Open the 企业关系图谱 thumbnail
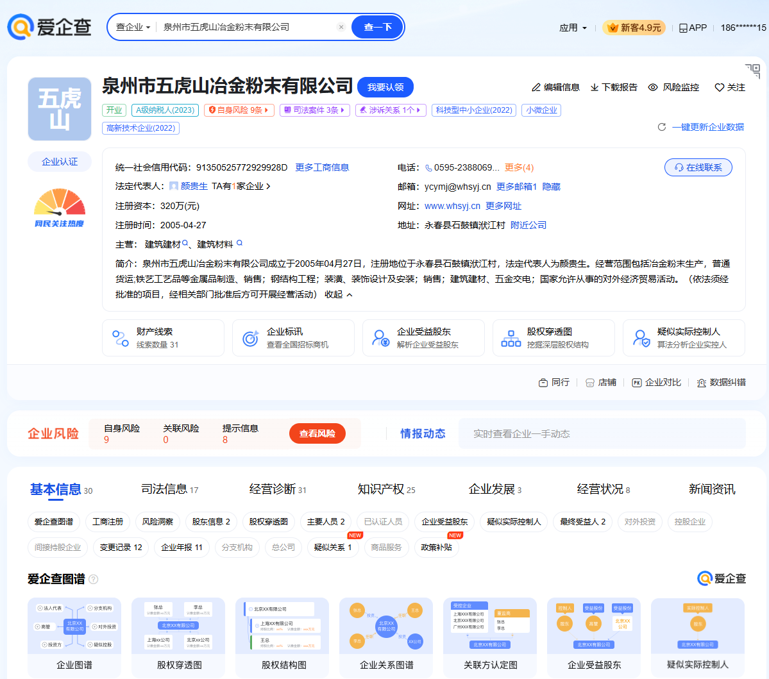 [386, 637]
